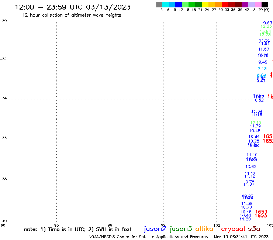Click the -32 latitude axis label

pos(3,59)
